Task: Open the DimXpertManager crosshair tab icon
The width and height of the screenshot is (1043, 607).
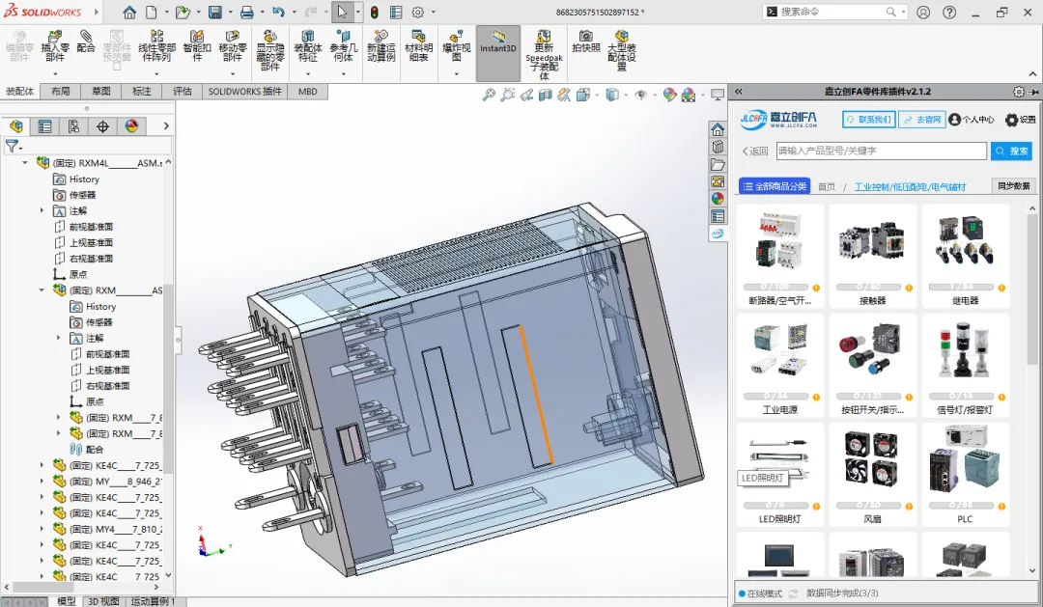Action: coord(102,126)
